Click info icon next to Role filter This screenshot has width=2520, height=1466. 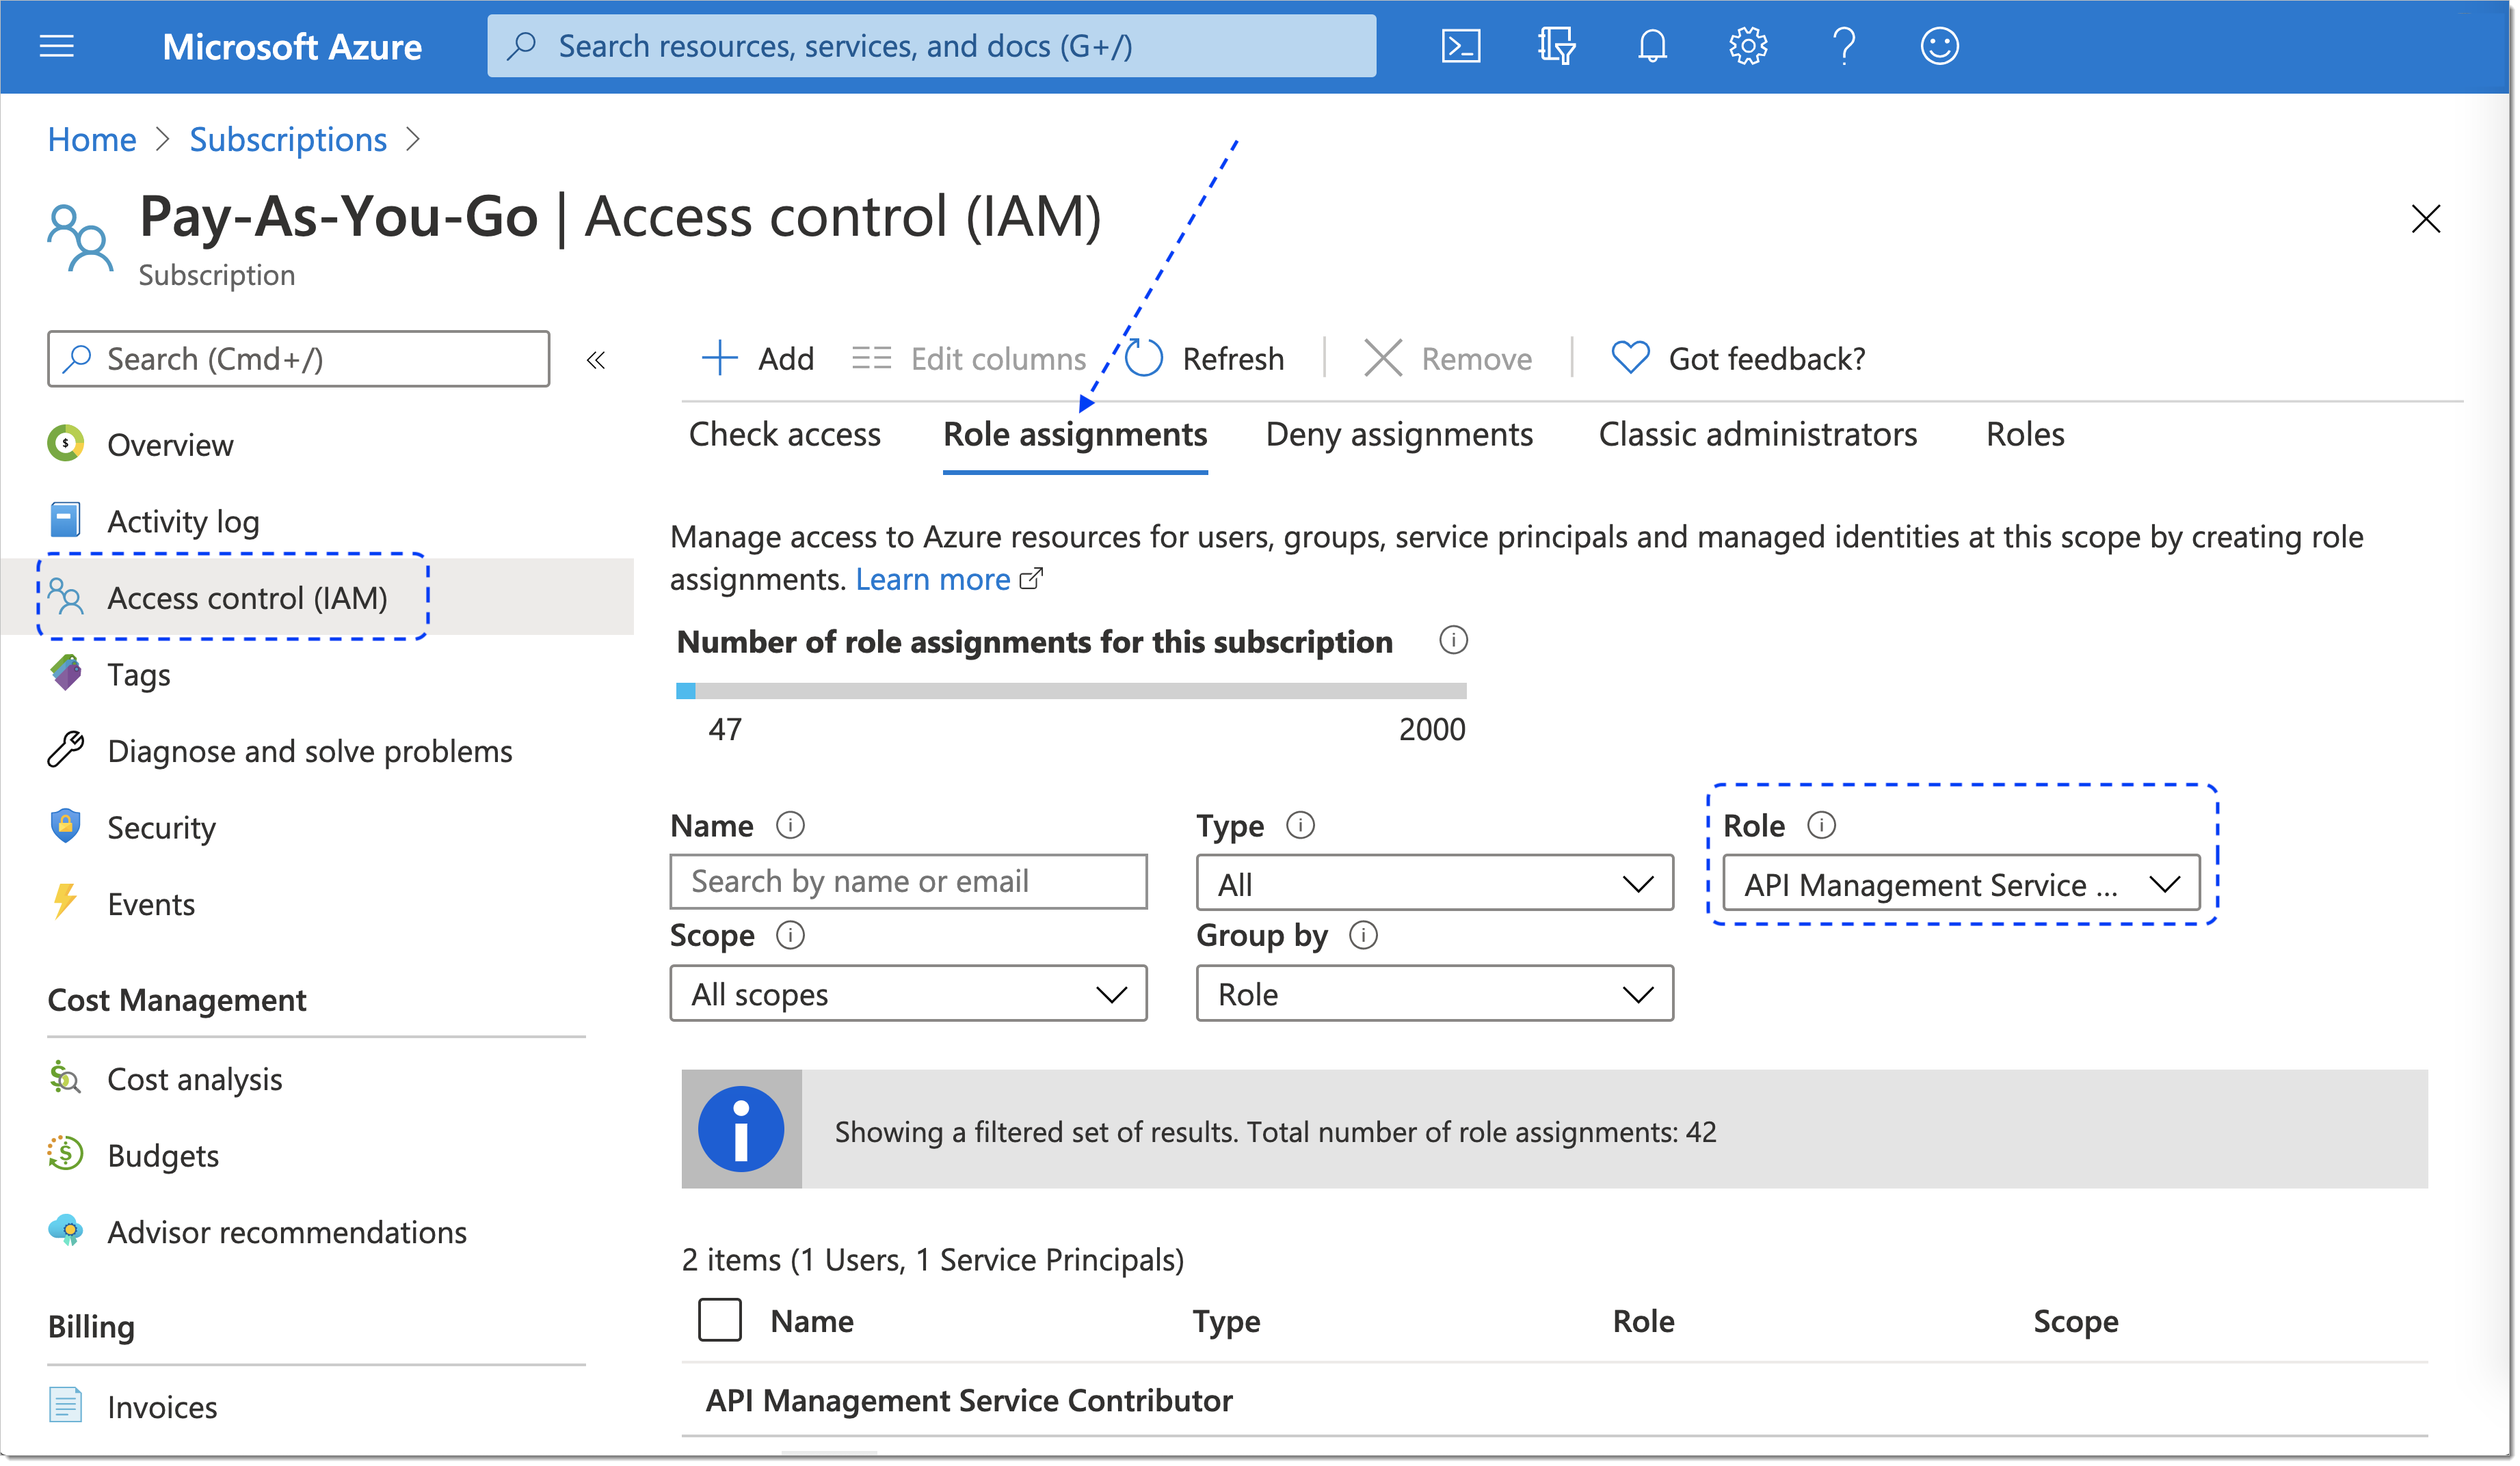point(1821,826)
